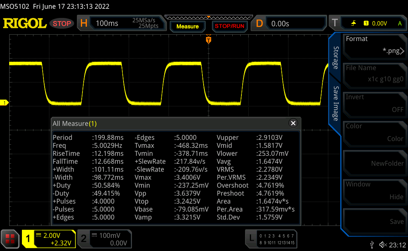This screenshot has height=251, width=408.
Task: Expand the Format *.png selector
Action: pyautogui.click(x=374, y=45)
